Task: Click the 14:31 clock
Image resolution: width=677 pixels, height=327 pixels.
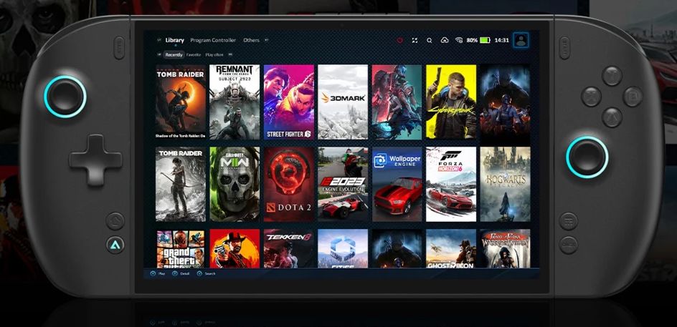Action: tap(501, 40)
